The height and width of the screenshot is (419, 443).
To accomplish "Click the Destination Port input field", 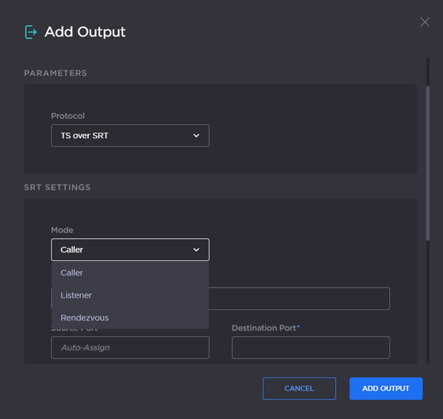I will 310,348.
